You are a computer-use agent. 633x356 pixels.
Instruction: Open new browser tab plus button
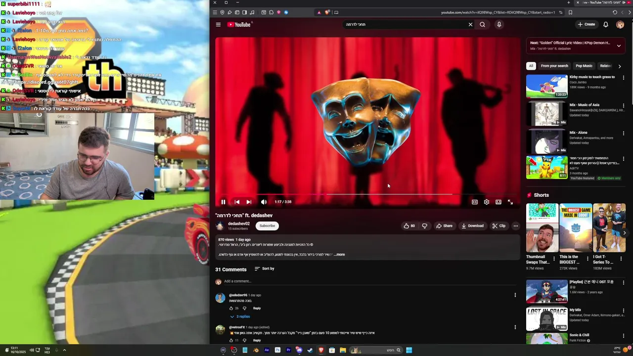[568, 2]
